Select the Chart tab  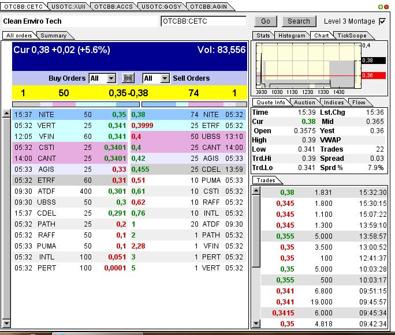322,36
